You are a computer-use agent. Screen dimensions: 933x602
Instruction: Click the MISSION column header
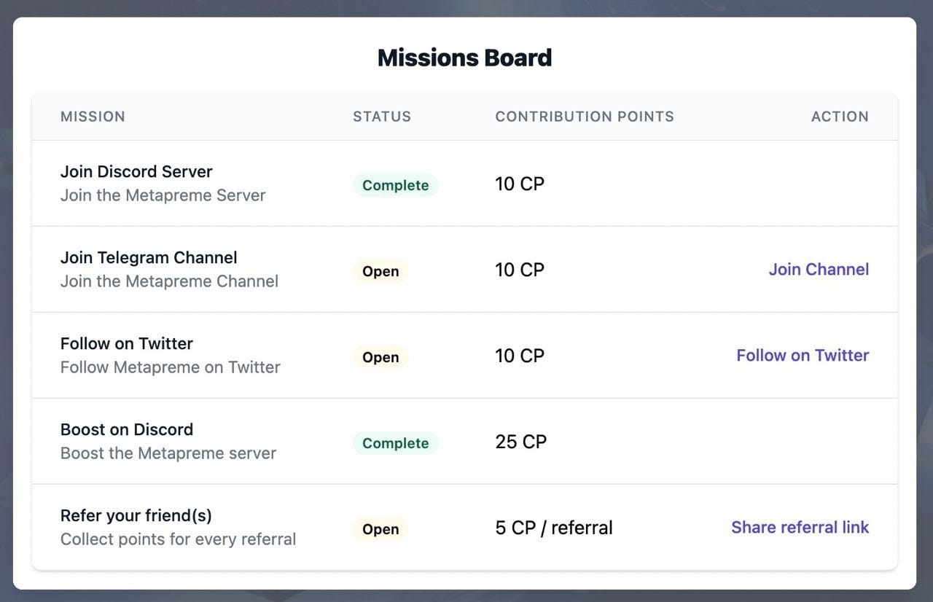coord(93,117)
